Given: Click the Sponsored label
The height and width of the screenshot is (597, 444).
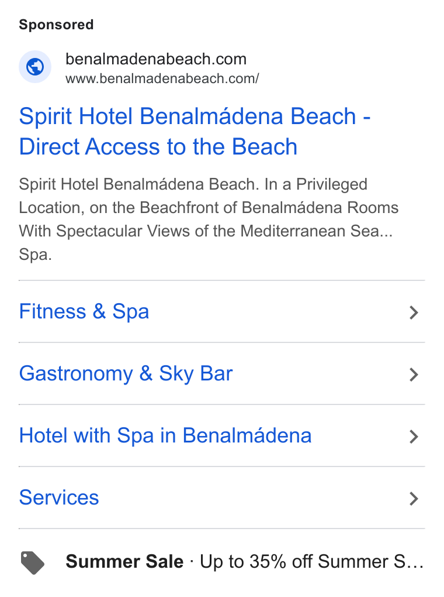Looking at the screenshot, I should [x=56, y=25].
